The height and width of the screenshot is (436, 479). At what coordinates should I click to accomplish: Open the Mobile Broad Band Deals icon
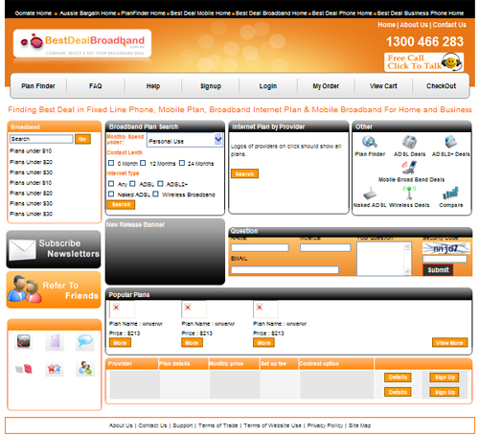pyautogui.click(x=410, y=167)
